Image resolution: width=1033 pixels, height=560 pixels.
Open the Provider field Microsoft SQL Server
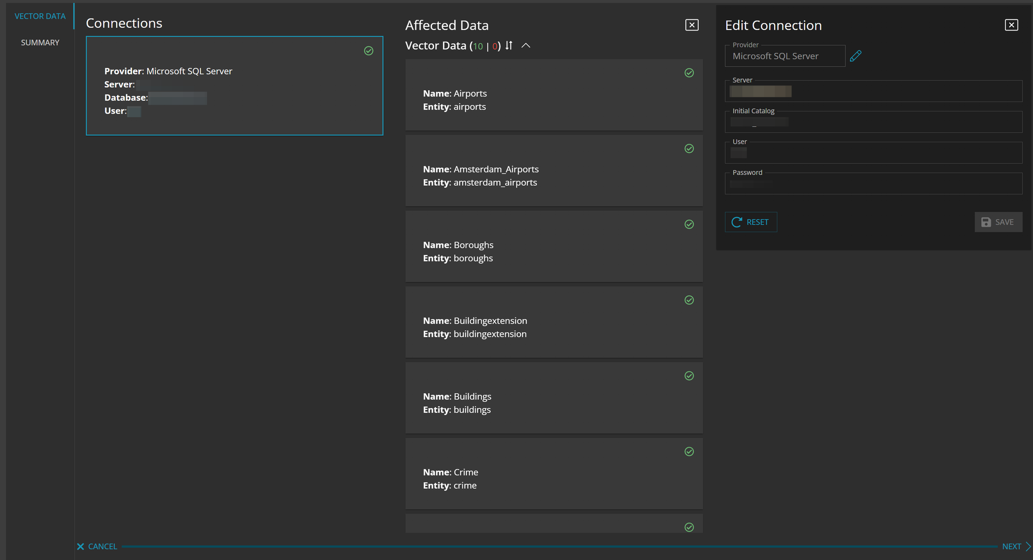click(785, 56)
